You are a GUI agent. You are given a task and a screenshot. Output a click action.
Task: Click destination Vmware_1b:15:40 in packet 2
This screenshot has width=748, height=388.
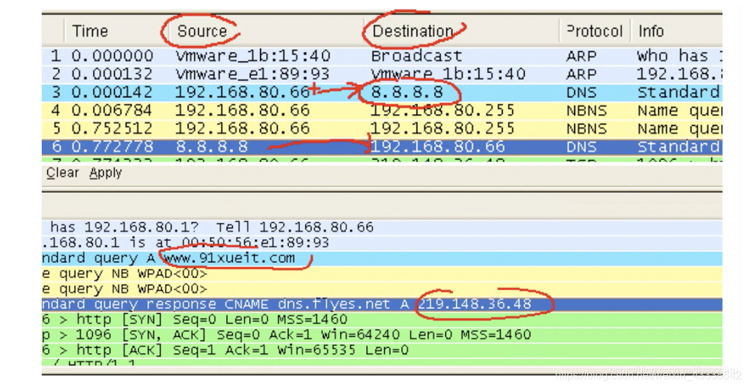pos(448,74)
